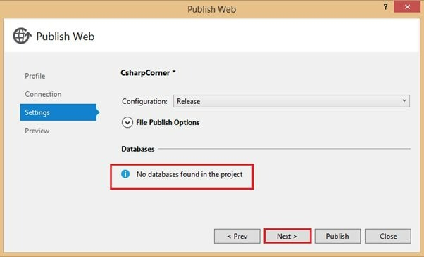Go to the Profile step
The width and height of the screenshot is (424, 257).
pyautogui.click(x=35, y=76)
